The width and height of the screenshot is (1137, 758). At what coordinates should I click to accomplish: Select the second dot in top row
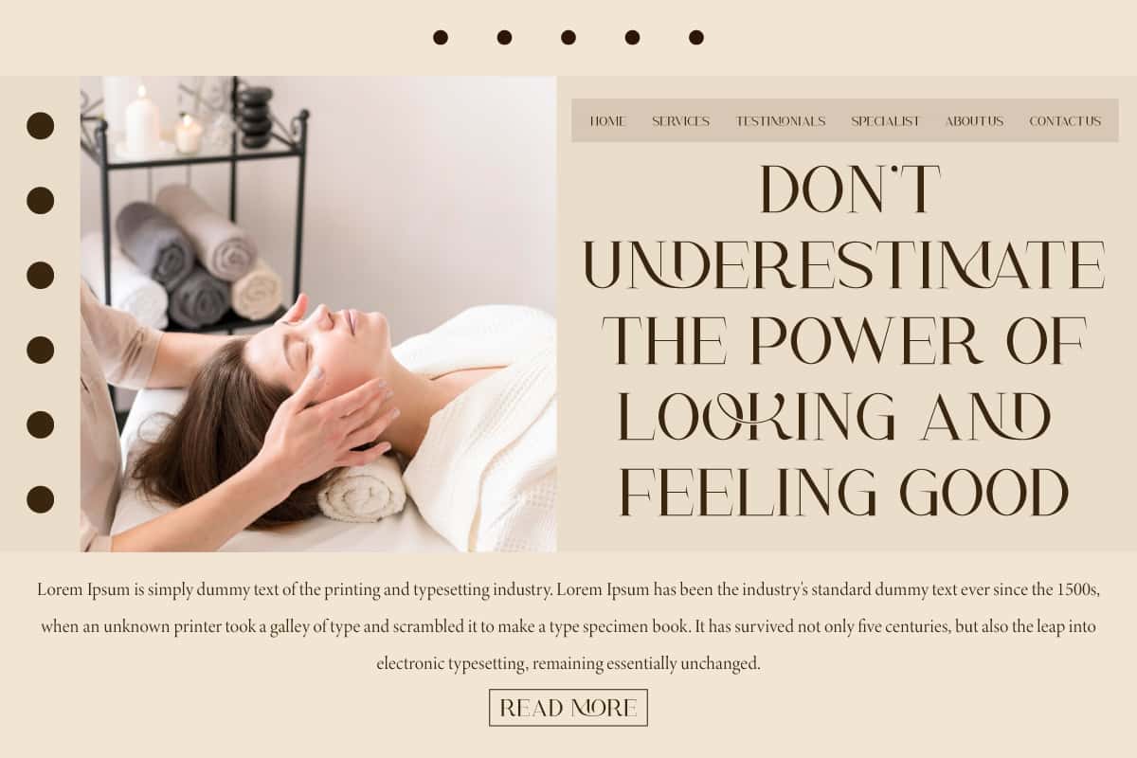pyautogui.click(x=504, y=37)
